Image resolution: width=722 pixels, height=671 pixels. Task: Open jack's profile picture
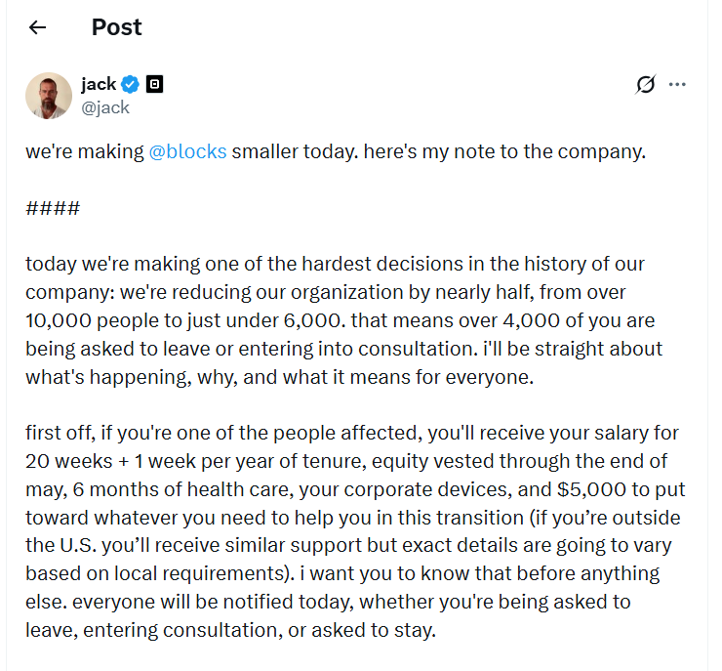(48, 96)
